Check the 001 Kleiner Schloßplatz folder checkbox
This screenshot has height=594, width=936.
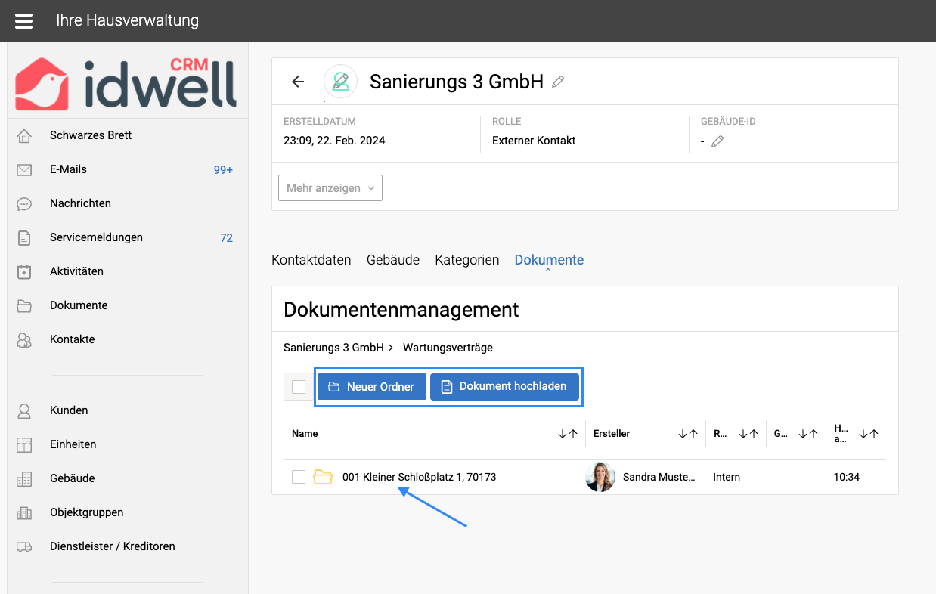pyautogui.click(x=299, y=477)
